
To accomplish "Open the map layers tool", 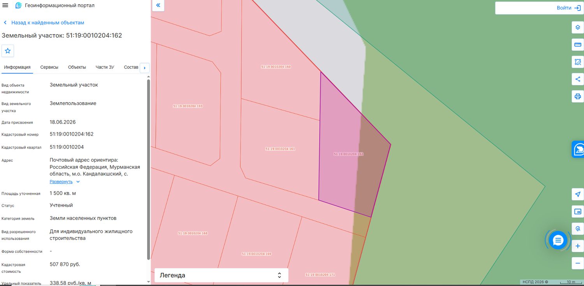I will [578, 28].
